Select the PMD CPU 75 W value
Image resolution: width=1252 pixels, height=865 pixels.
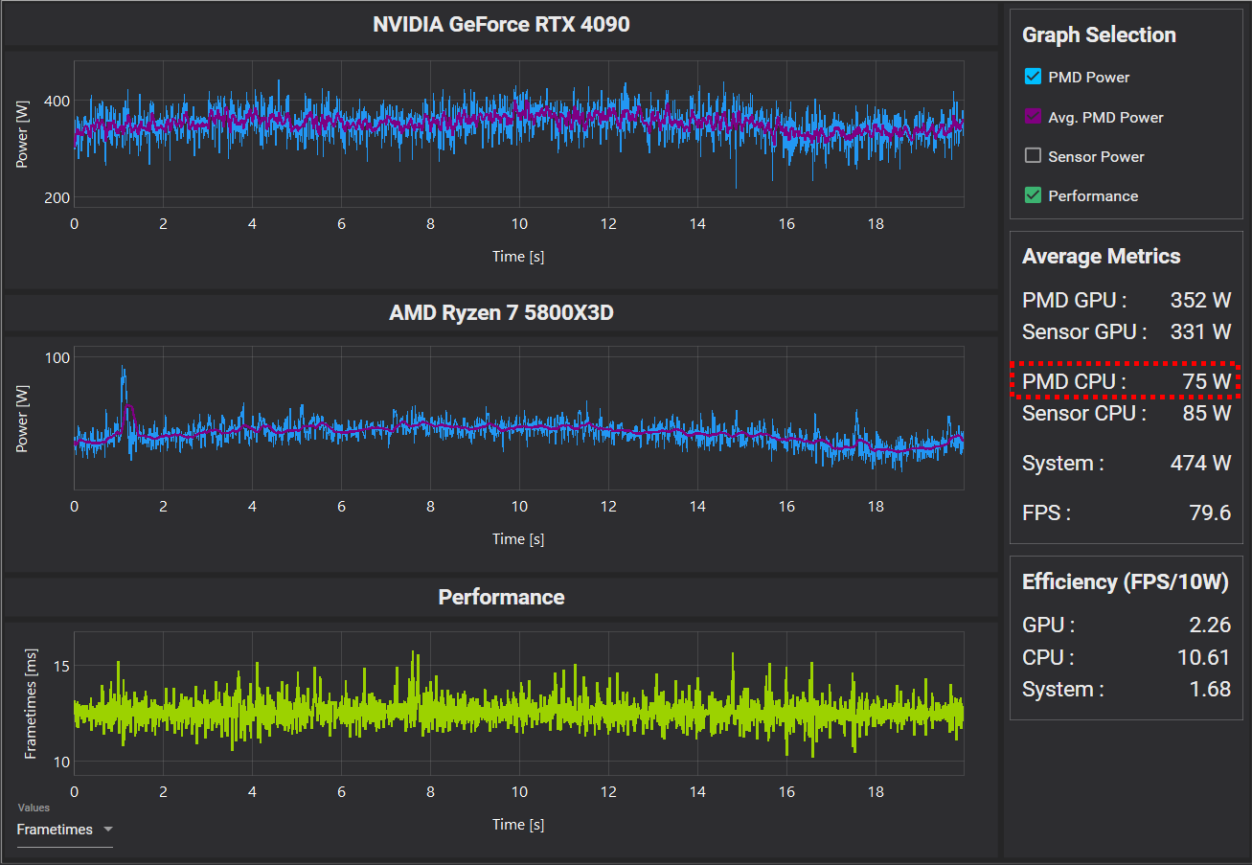[x=1207, y=382]
